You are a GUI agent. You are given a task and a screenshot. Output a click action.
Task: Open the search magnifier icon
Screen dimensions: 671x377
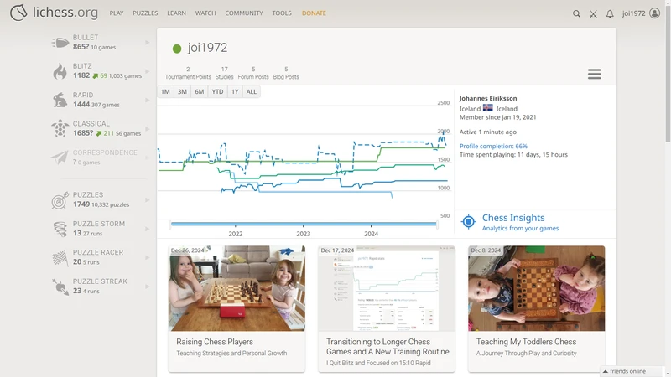(x=576, y=13)
